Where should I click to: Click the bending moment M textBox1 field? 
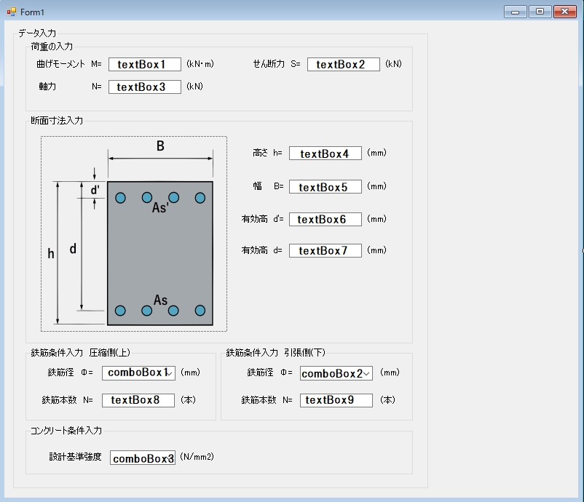(x=144, y=65)
